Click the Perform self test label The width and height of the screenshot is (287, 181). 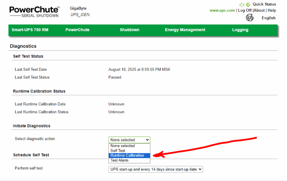(29, 168)
